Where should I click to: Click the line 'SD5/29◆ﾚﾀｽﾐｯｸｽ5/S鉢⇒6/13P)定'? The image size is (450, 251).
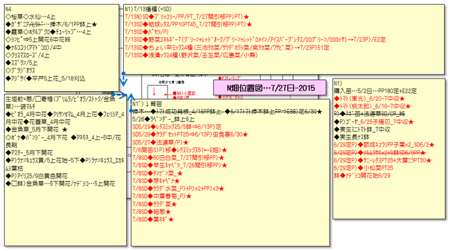[177, 127]
